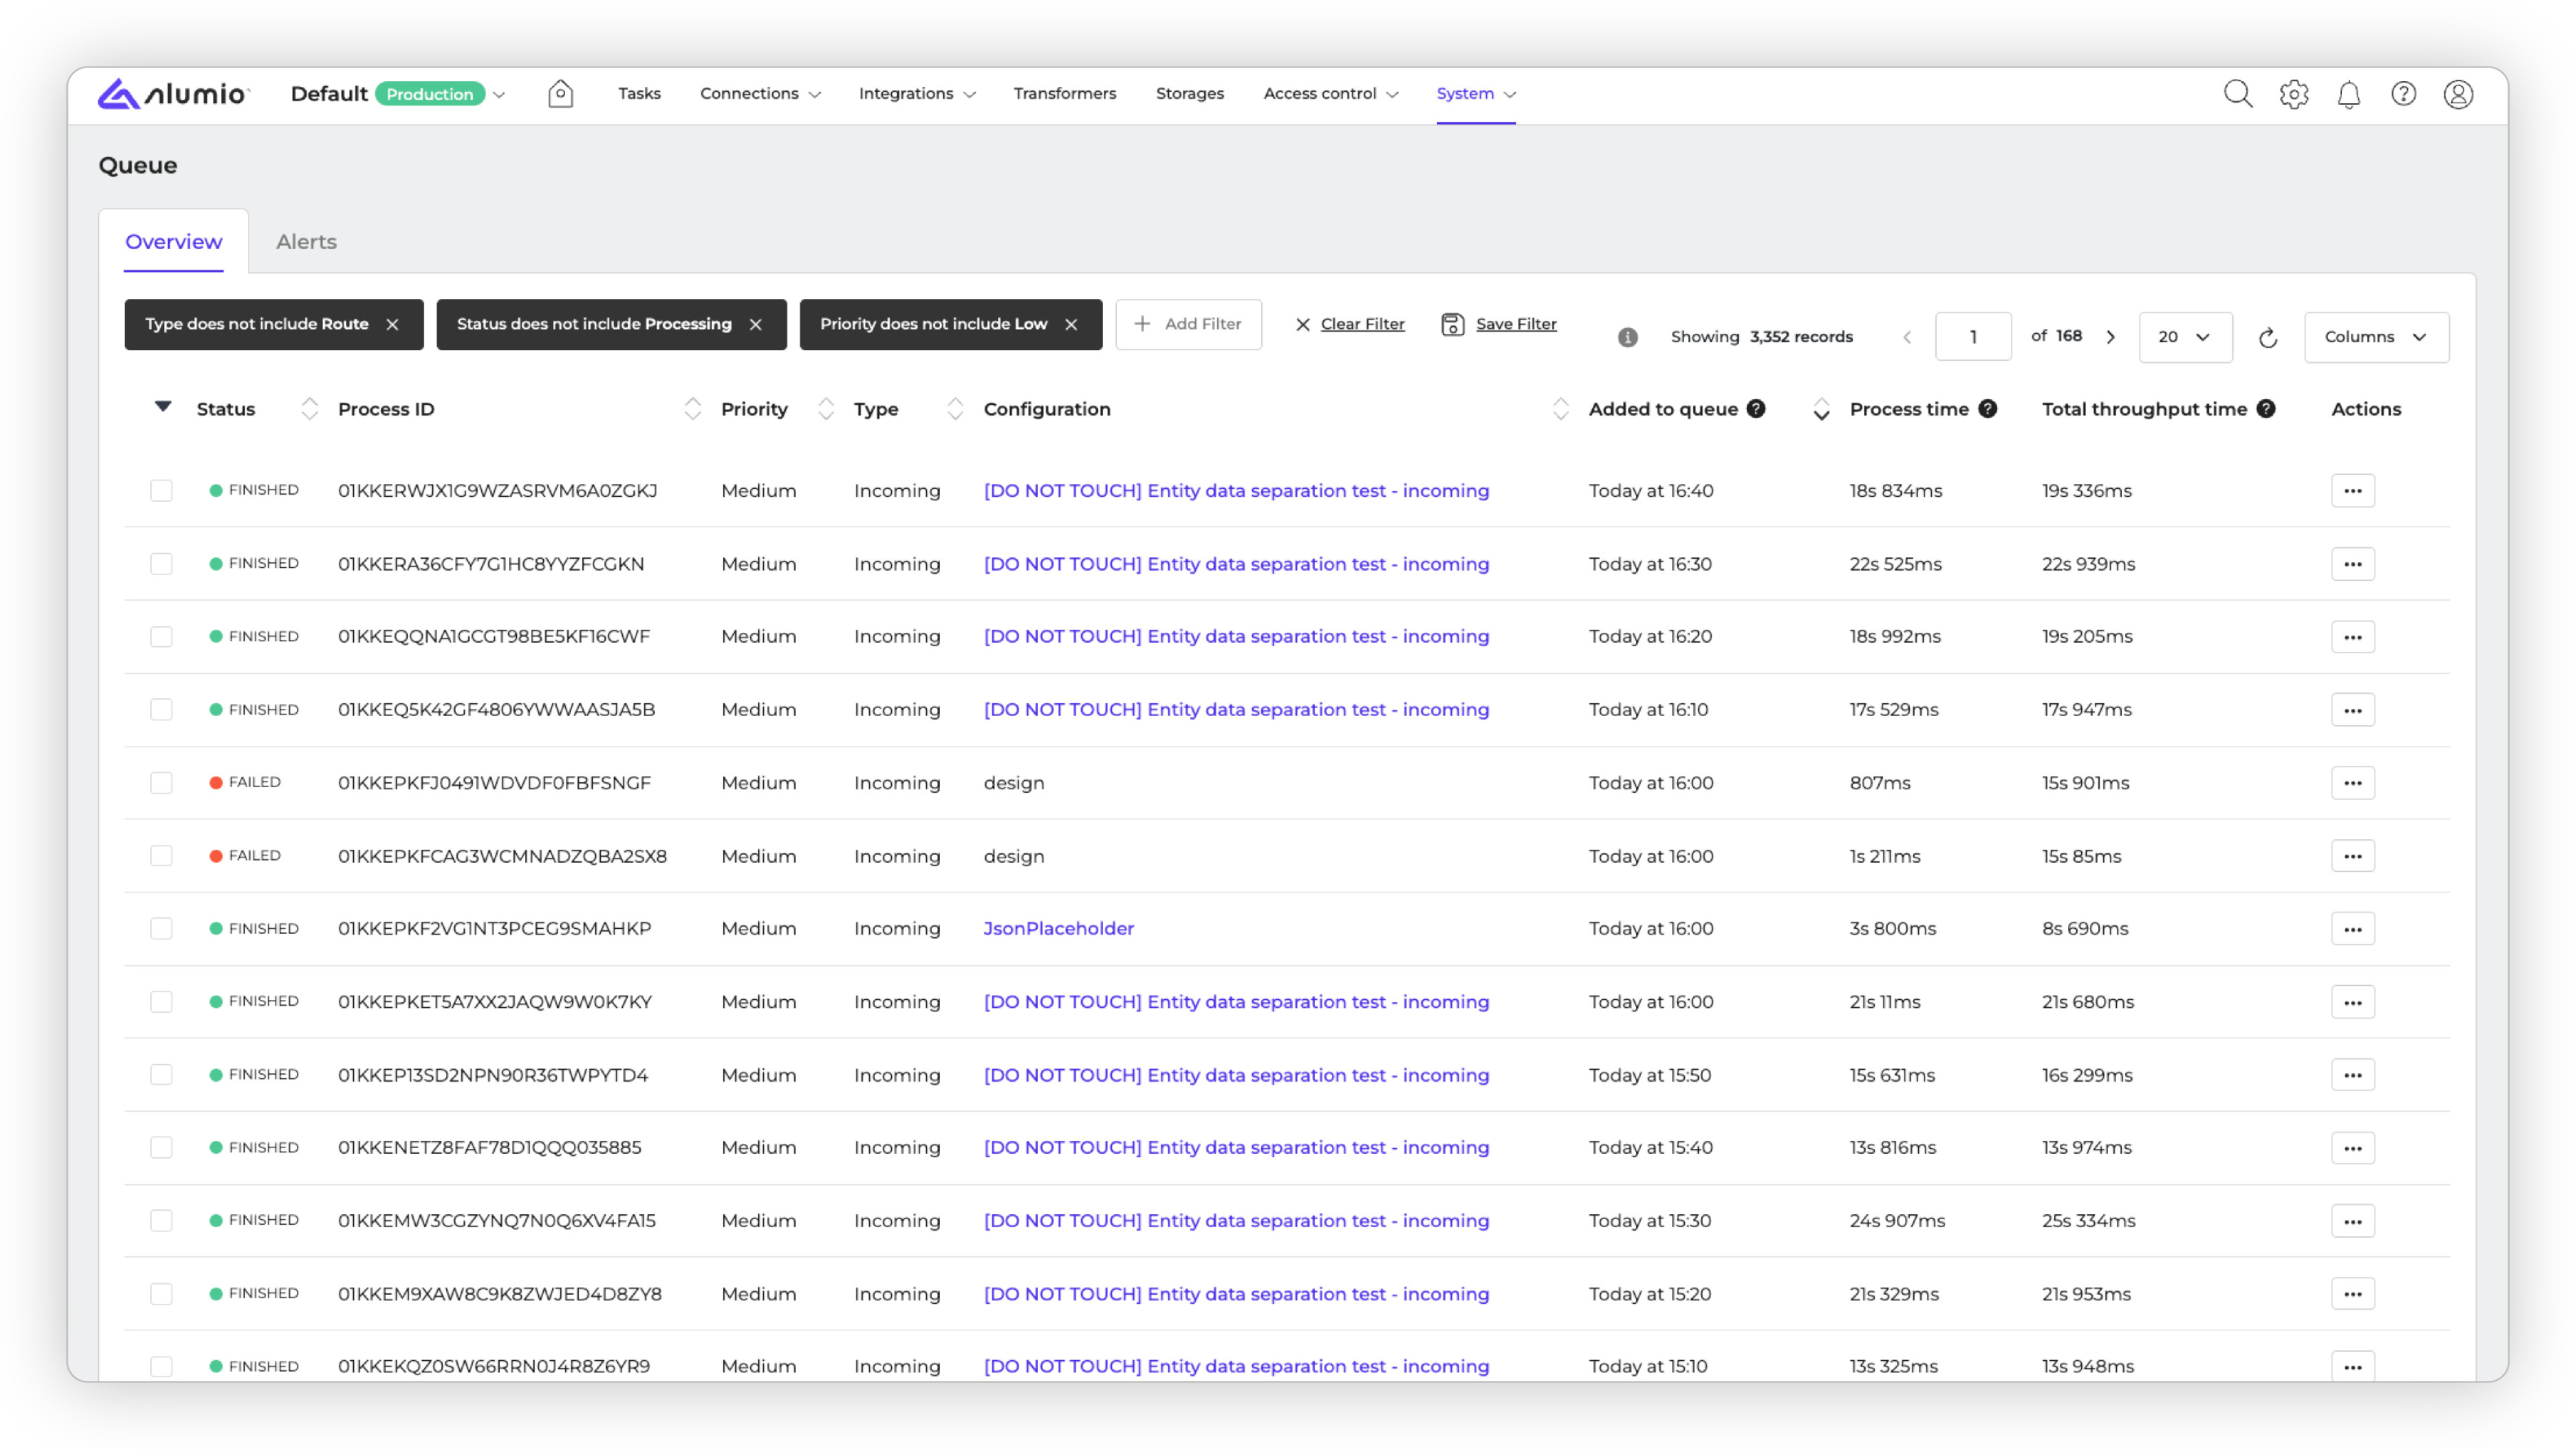Image resolution: width=2576 pixels, height=1449 pixels.
Task: Switch to the Alerts tab
Action: [306, 242]
